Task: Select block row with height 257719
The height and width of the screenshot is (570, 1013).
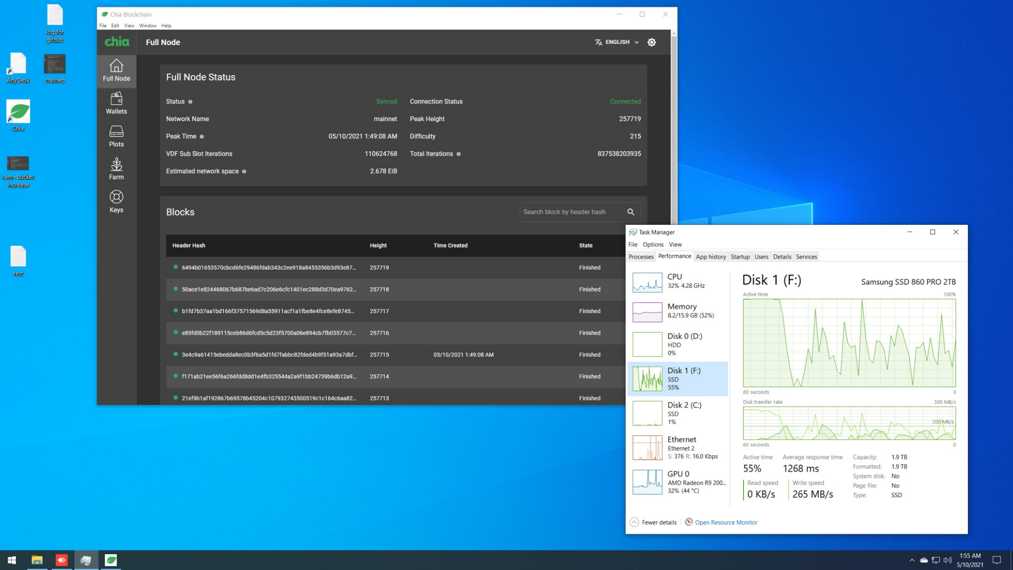Action: (396, 268)
